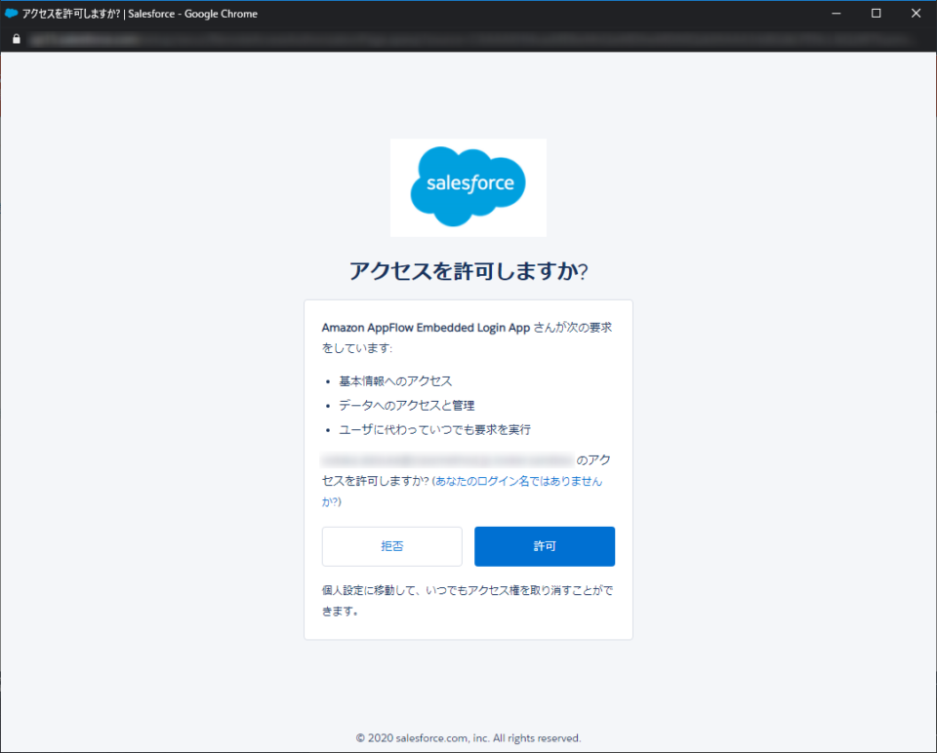Close the Chrome popup window
Viewport: 937px width, 753px height.
(x=917, y=13)
